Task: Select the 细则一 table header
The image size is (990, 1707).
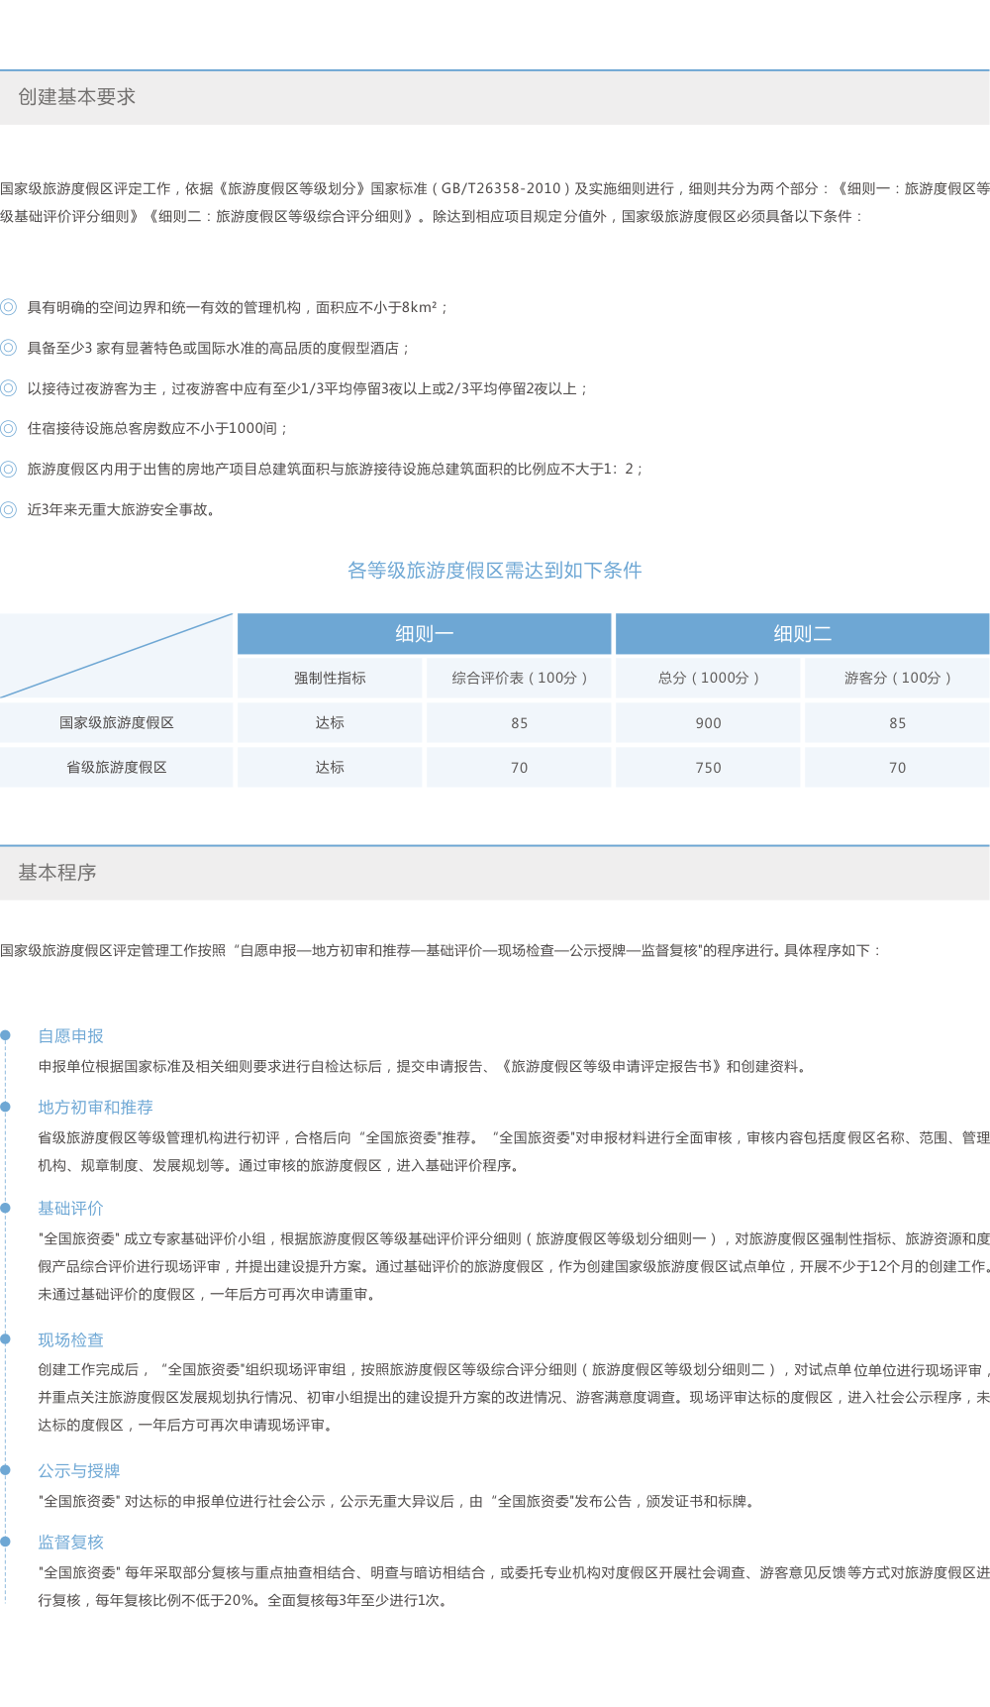Action: coord(424,634)
